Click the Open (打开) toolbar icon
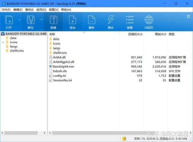Image resolution: width=193 pixels, height=142 pixels. click(x=9, y=20)
